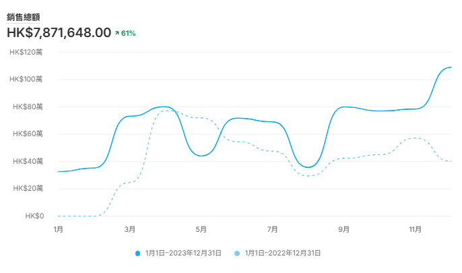Click the solid line's December peak
462x273 pixels.
(x=451, y=67)
